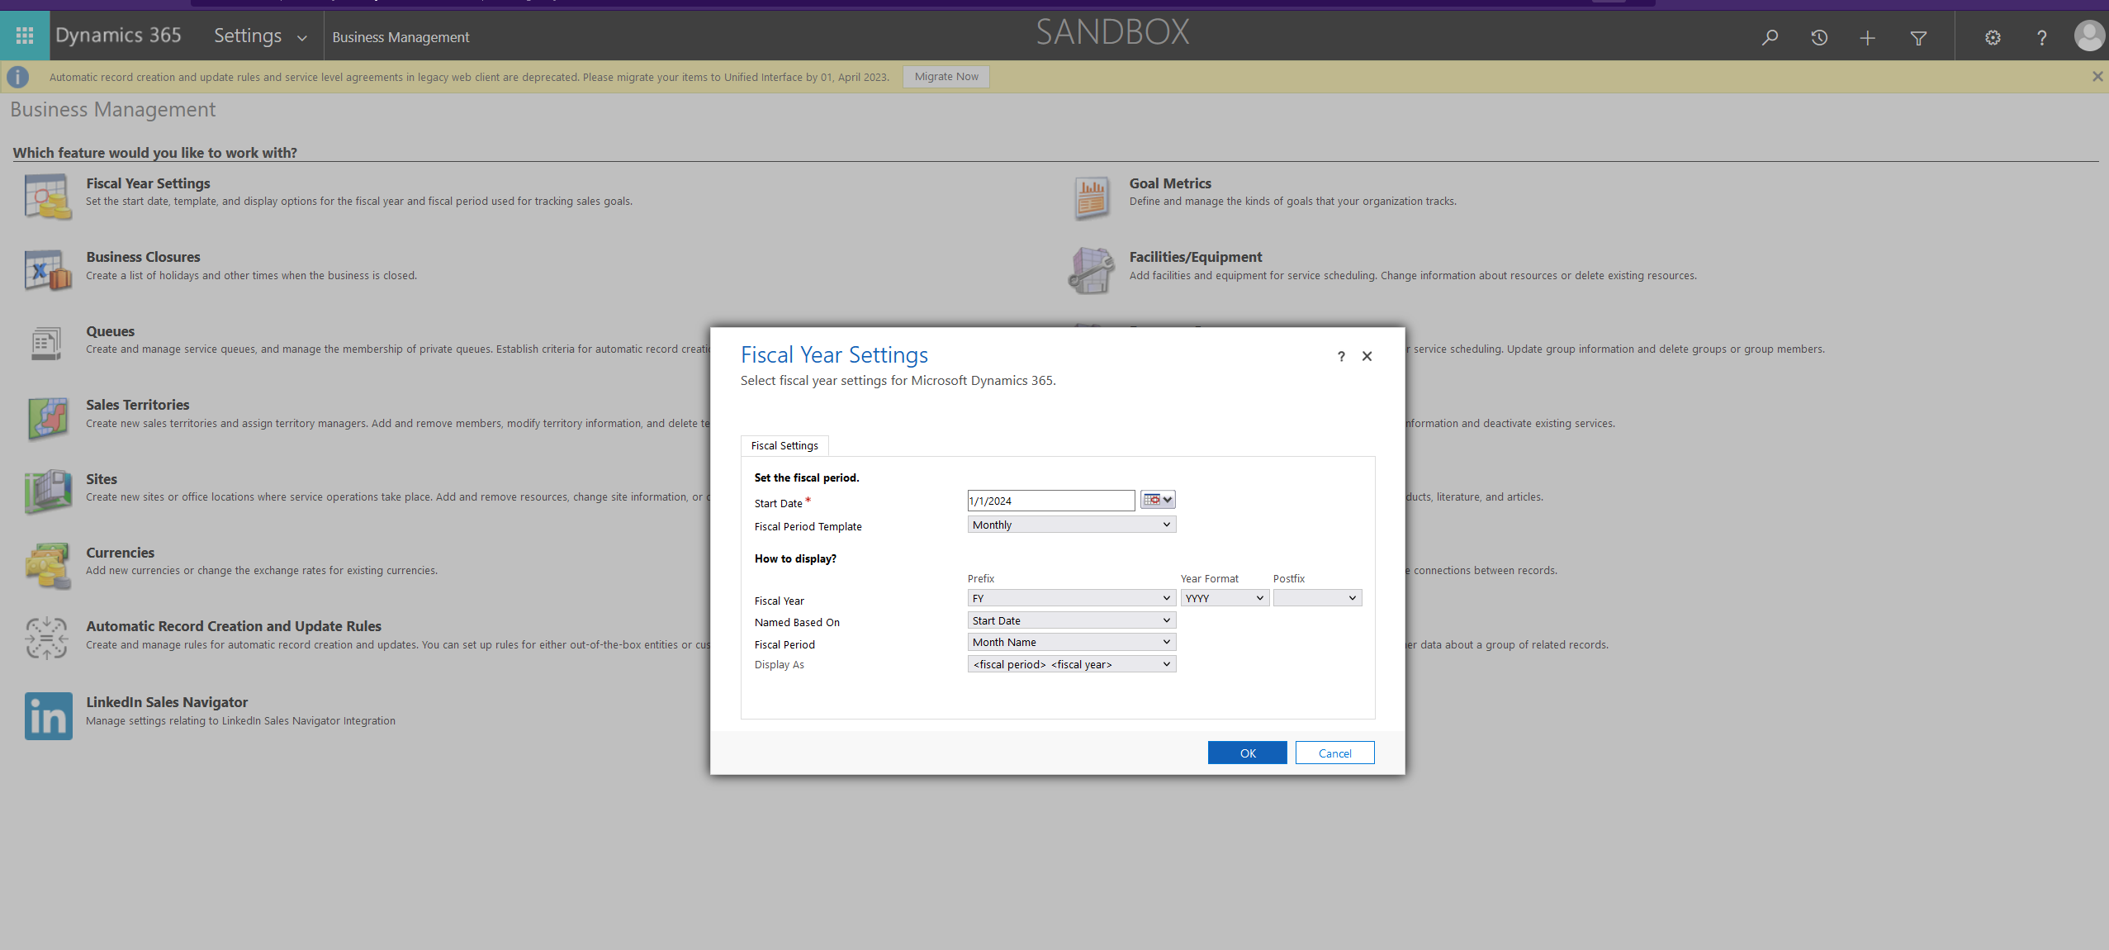Select the Fiscal Settings tab
This screenshot has width=2109, height=950.
(784, 445)
